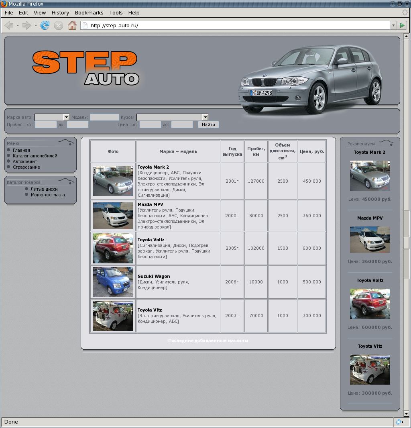
Task: Click the green Go arrow beside address bar
Action: (x=402, y=25)
